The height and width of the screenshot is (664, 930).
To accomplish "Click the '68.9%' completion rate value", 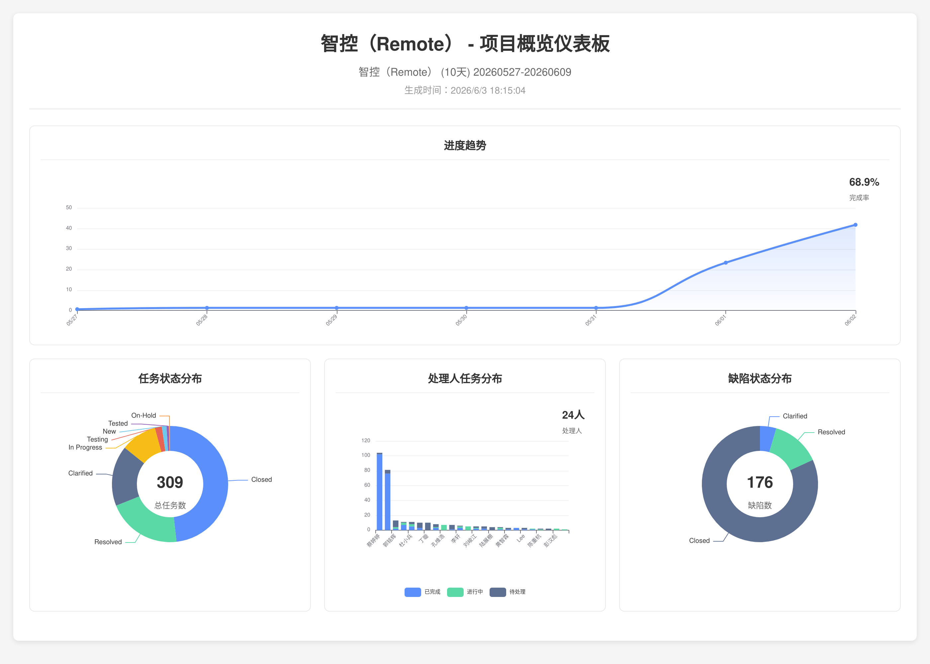I will point(864,182).
